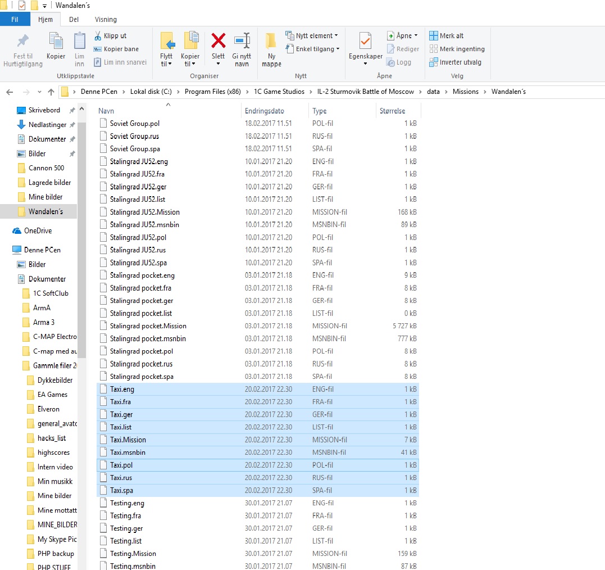This screenshot has width=605, height=570.
Task: Open the Nytt element dropdown
Action: [x=312, y=35]
